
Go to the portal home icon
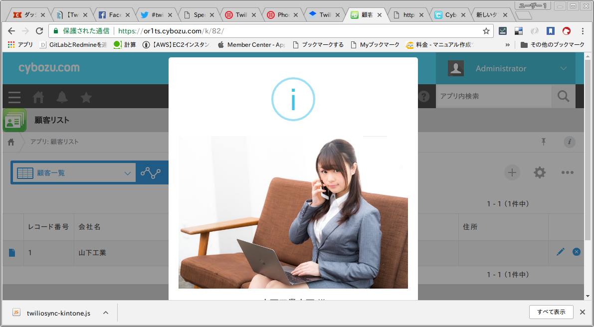click(38, 97)
